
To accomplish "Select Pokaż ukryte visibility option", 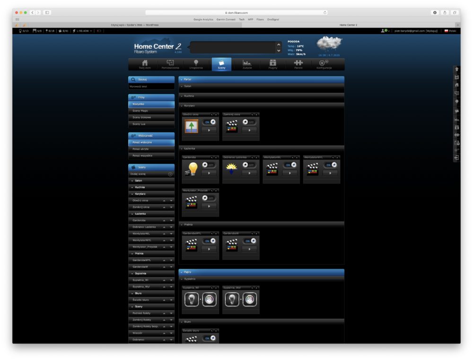I will point(151,149).
